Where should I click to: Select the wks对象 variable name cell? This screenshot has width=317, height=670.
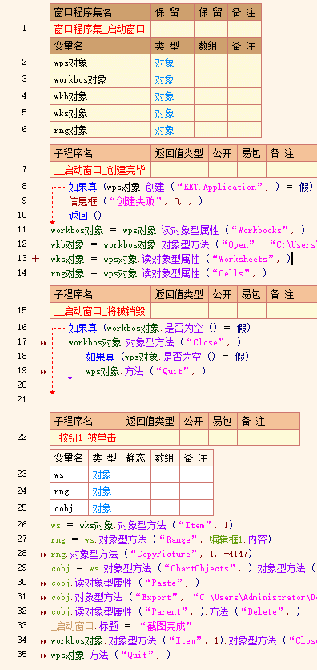coord(100,113)
